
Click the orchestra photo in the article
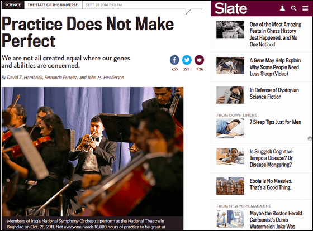(x=92, y=152)
